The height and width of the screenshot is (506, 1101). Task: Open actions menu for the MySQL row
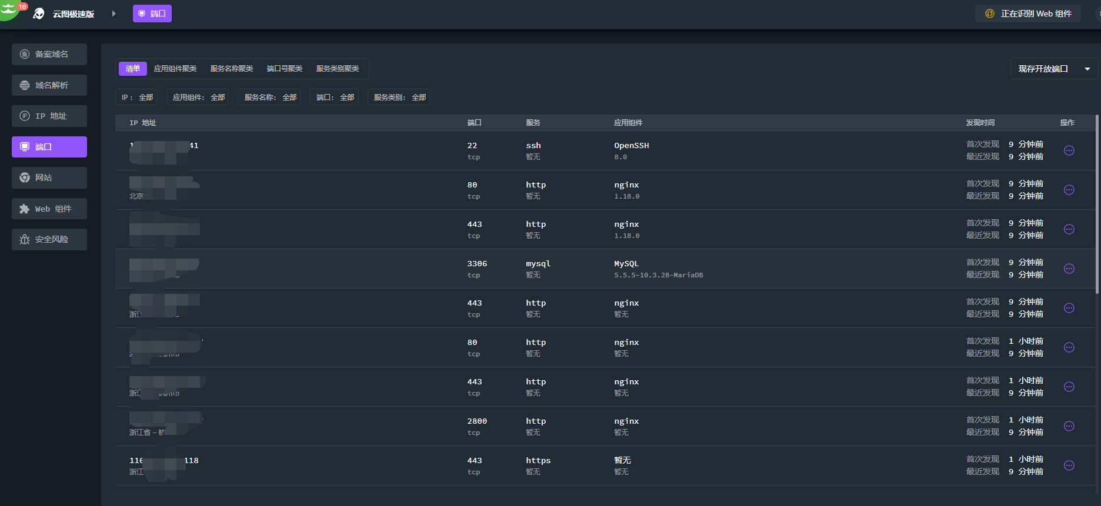(1069, 269)
